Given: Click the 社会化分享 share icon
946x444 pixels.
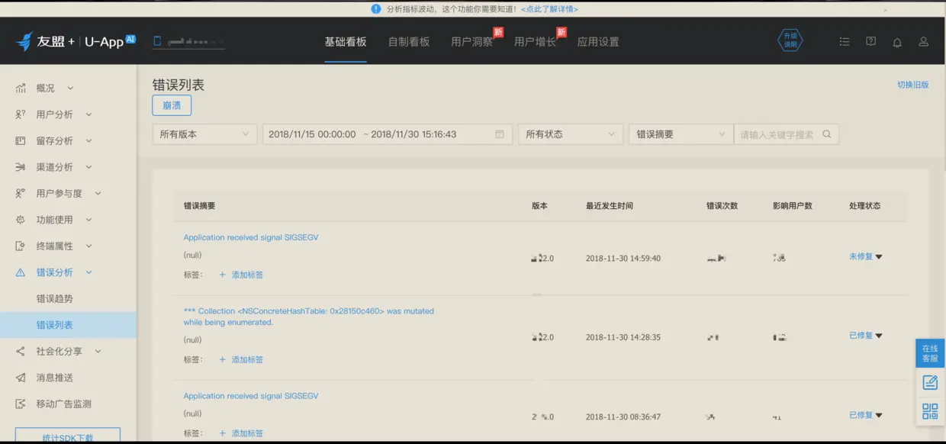Looking at the screenshot, I should [21, 352].
